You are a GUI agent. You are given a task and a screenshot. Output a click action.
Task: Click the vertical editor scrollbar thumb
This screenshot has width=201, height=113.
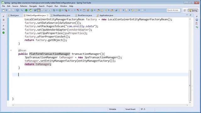point(190,86)
